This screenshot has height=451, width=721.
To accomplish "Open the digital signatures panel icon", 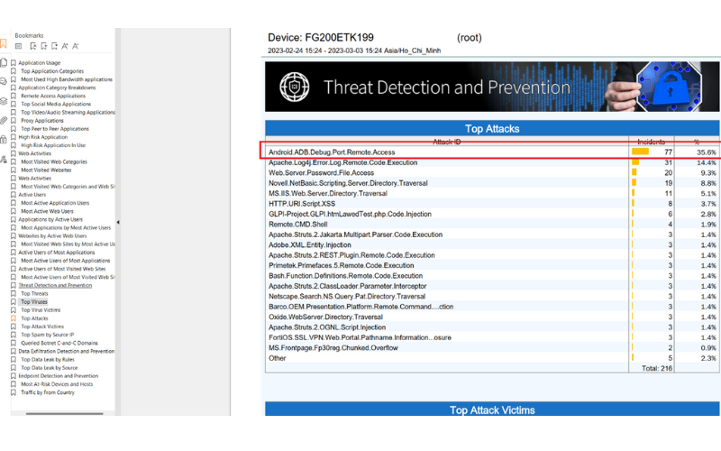I will click(4, 160).
